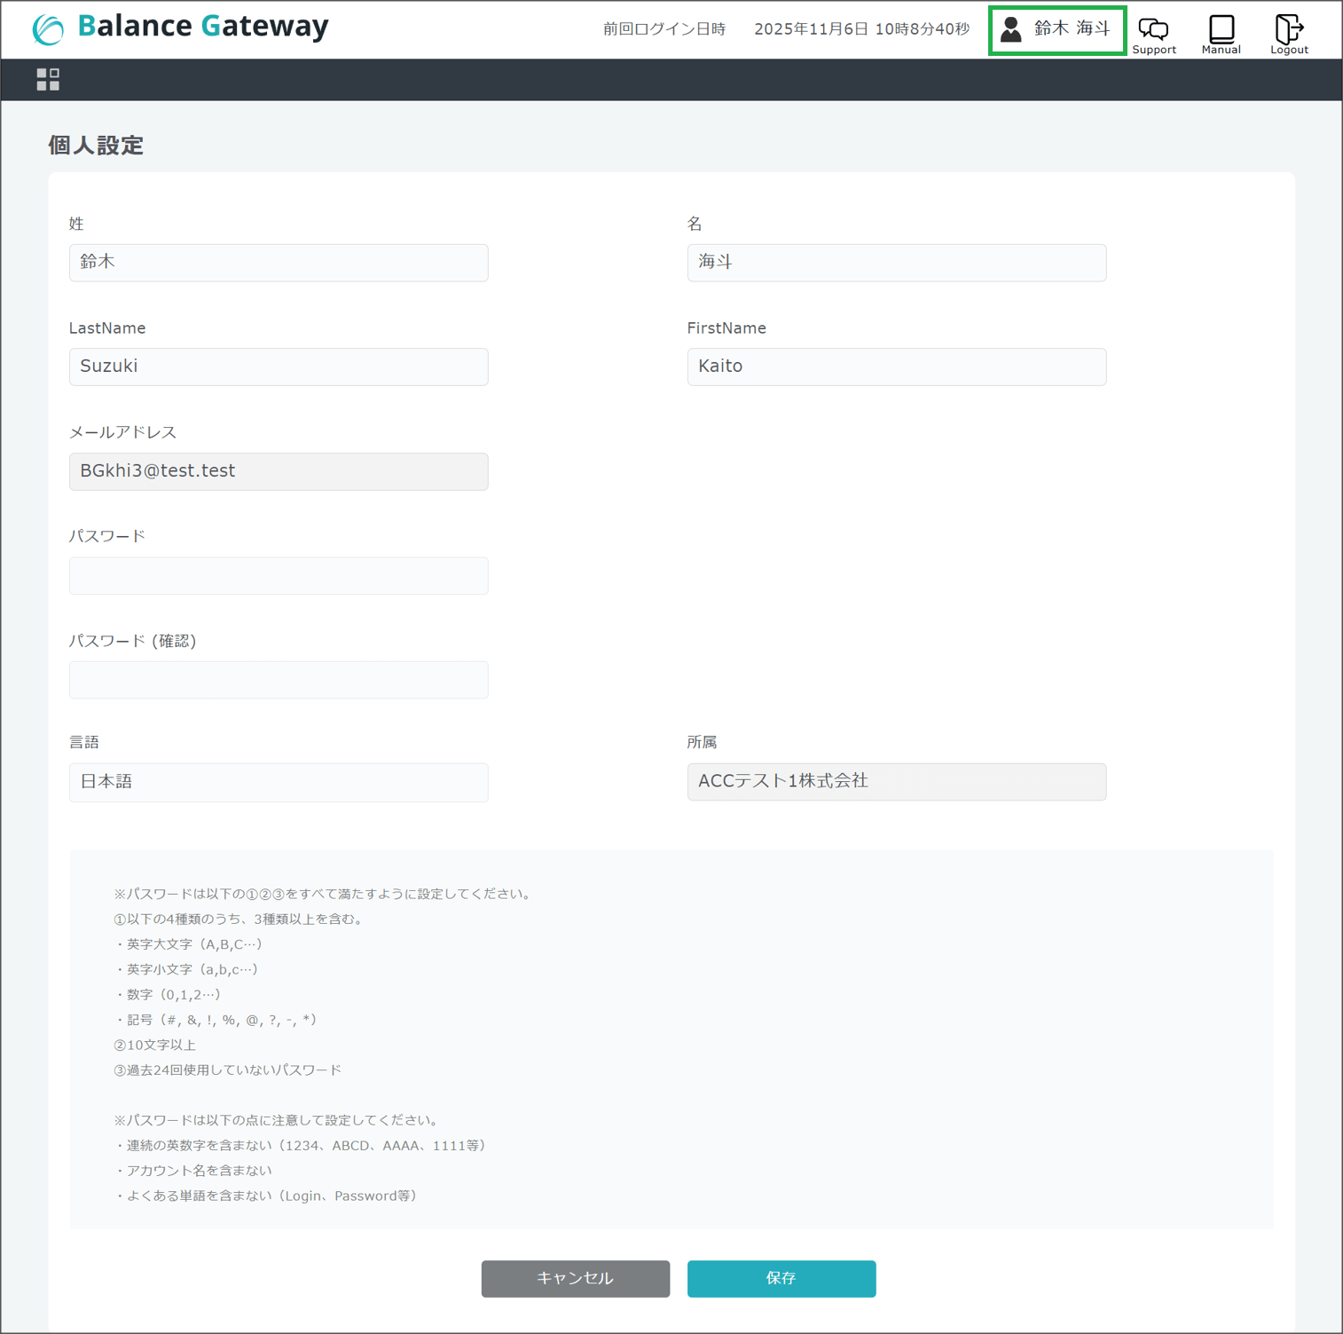Select the メールアドレス field
The height and width of the screenshot is (1334, 1343).
pyautogui.click(x=279, y=471)
